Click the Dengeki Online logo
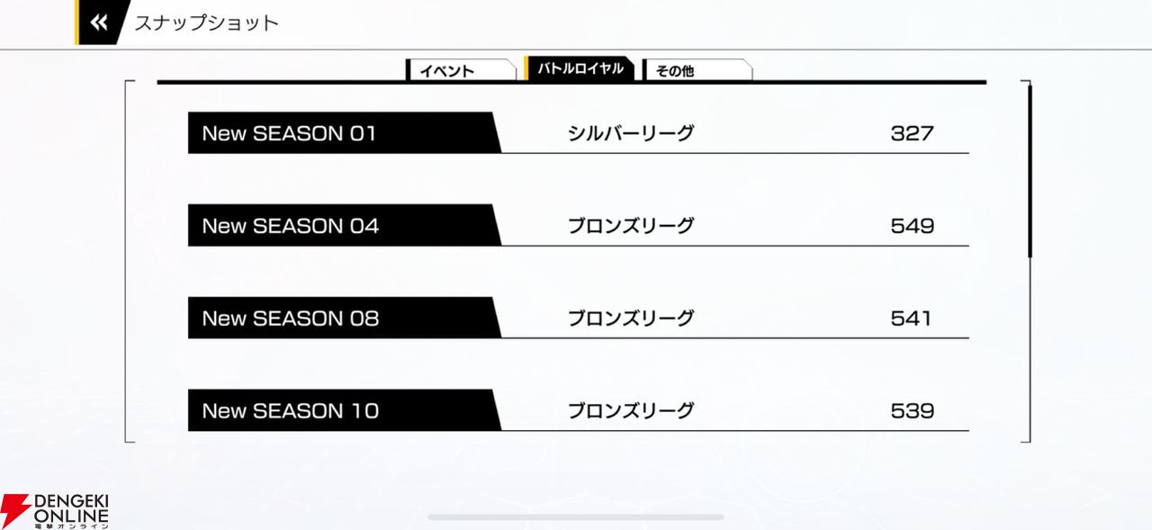1152x530 pixels. [x=56, y=510]
